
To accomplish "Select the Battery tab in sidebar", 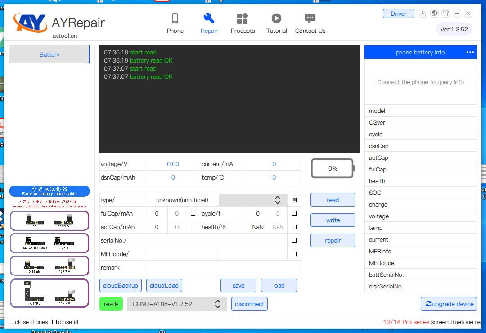I will tap(49, 54).
